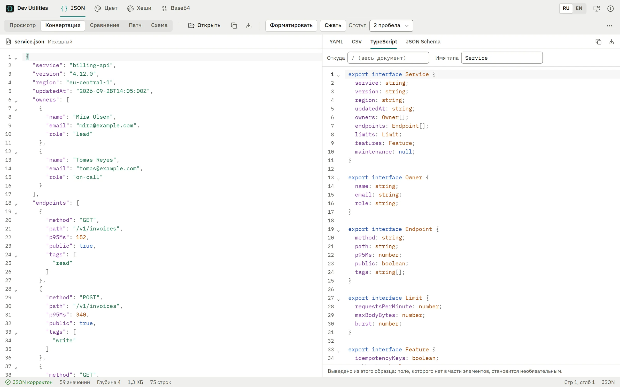Click the Открыть button
The height and width of the screenshot is (387, 620).
pos(204,26)
